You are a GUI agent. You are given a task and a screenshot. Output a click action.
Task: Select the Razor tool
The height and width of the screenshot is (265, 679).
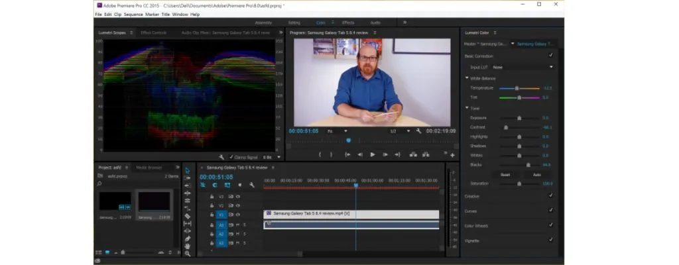188,215
